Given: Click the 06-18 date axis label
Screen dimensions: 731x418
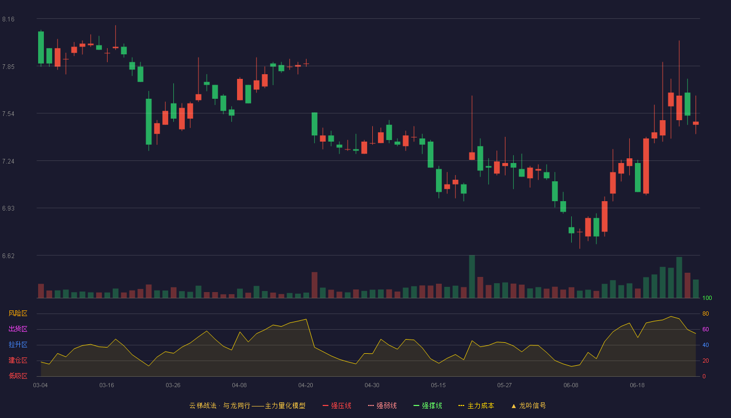Looking at the screenshot, I should (x=637, y=385).
